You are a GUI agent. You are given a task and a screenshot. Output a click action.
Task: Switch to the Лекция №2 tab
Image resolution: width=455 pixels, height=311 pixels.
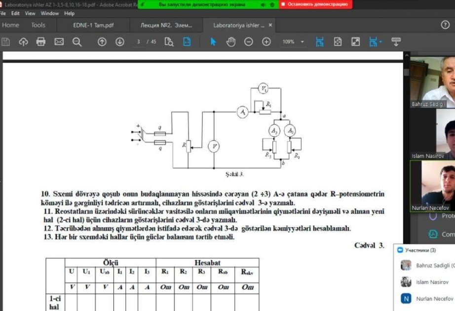tap(166, 25)
